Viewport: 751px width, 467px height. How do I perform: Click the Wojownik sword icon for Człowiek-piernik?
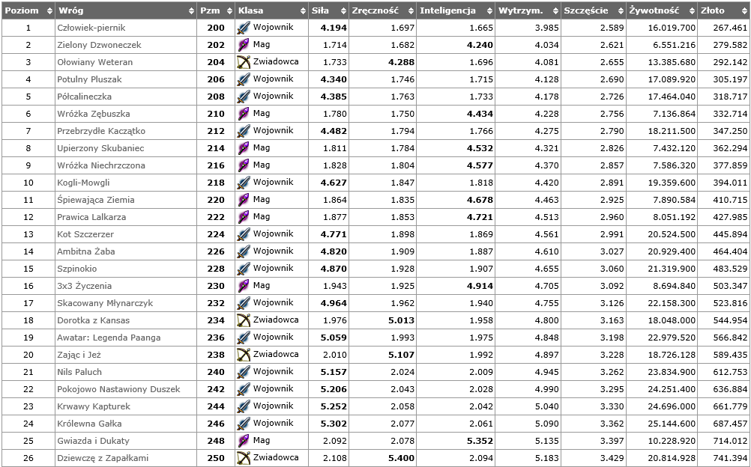(x=244, y=28)
